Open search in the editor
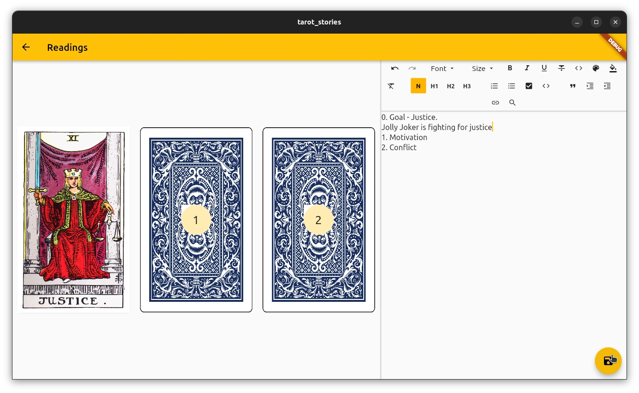The height and width of the screenshot is (393, 639). pyautogui.click(x=512, y=103)
